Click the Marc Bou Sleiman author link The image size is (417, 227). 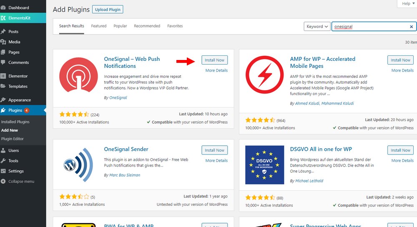point(125,175)
